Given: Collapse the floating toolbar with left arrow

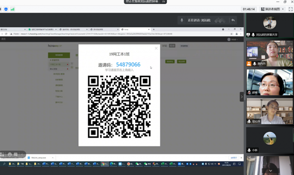Looking at the screenshot, I should 22,154.
